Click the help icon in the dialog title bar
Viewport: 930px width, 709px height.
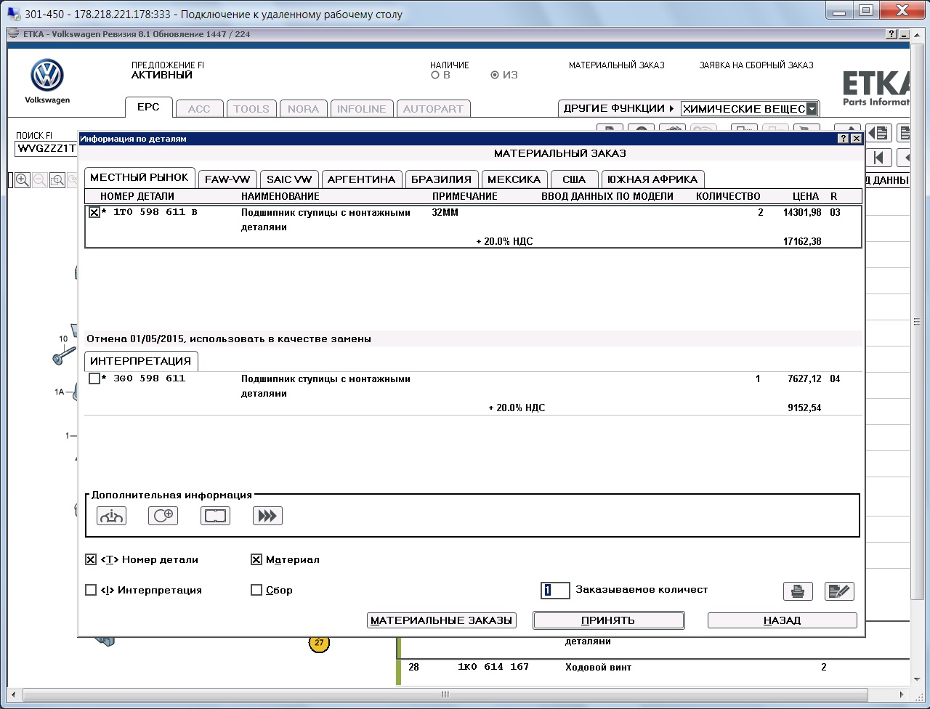pyautogui.click(x=844, y=138)
